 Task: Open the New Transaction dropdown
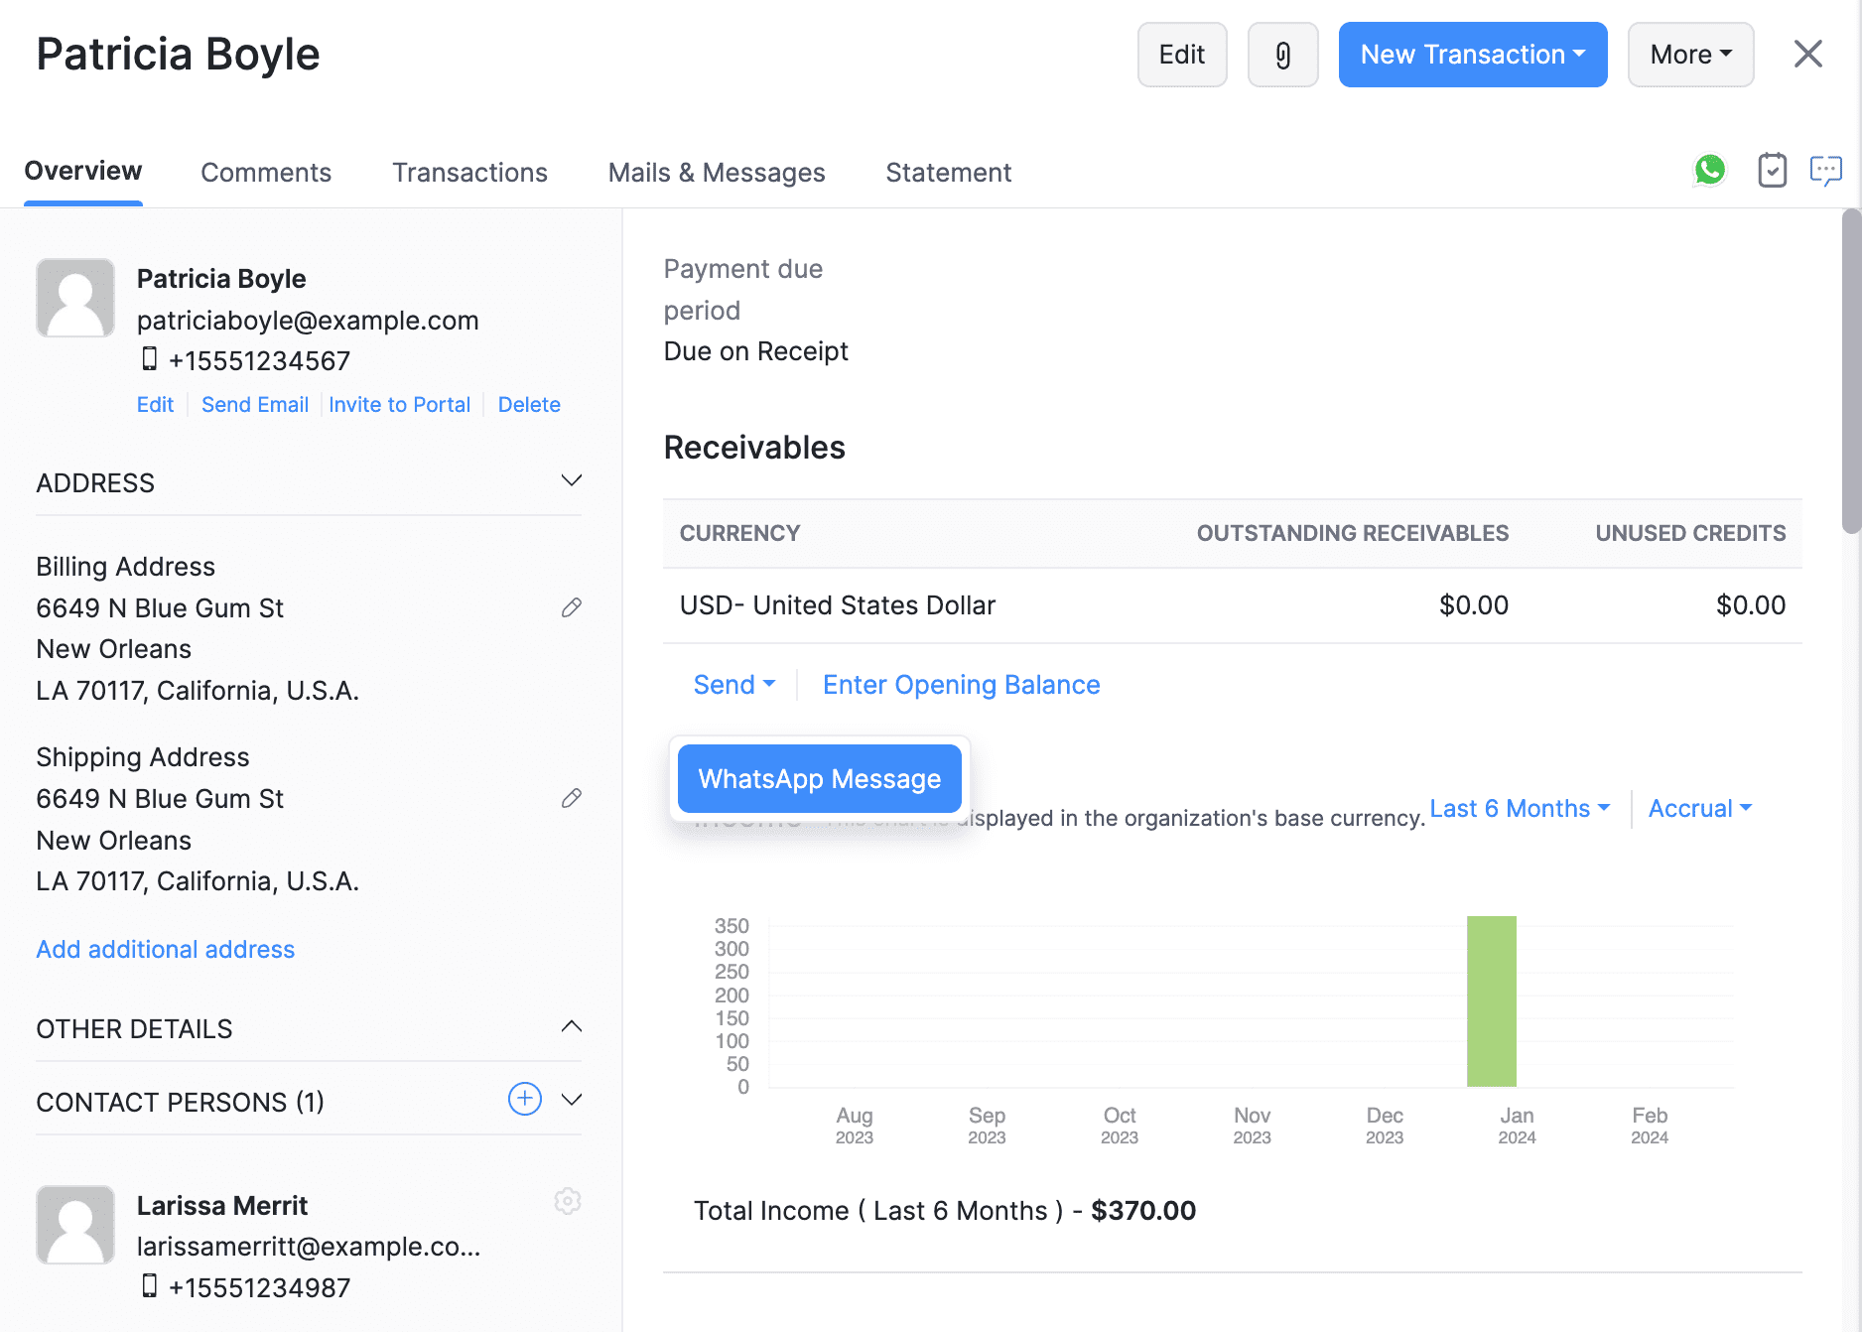1472,55
